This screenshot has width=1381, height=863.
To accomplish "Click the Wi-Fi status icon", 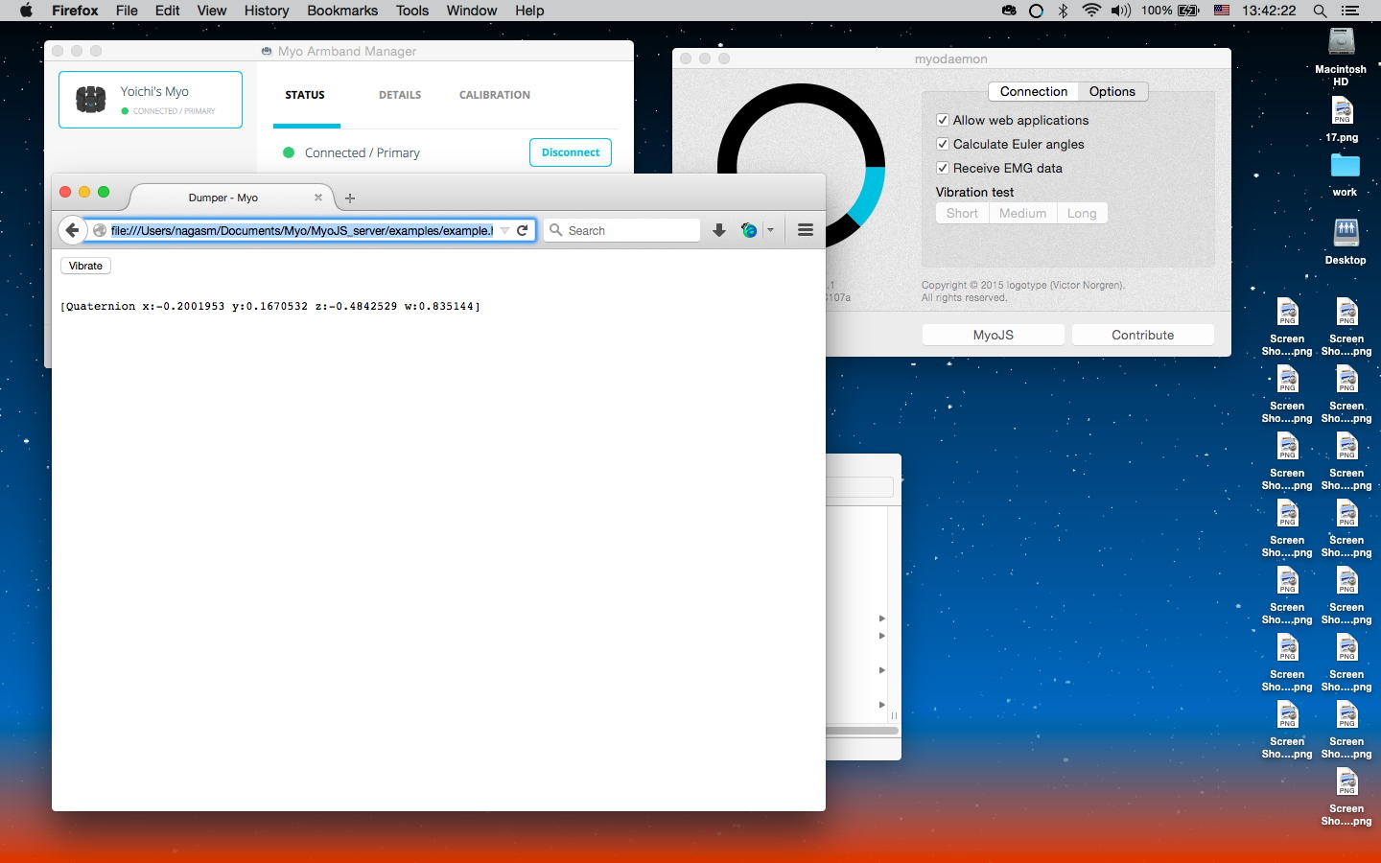I will [1090, 11].
